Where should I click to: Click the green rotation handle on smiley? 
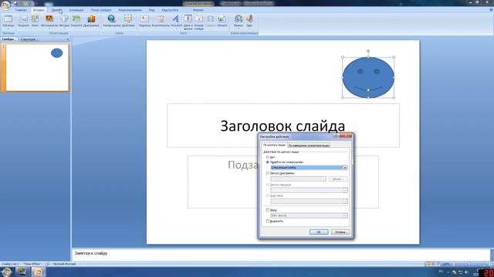368,51
